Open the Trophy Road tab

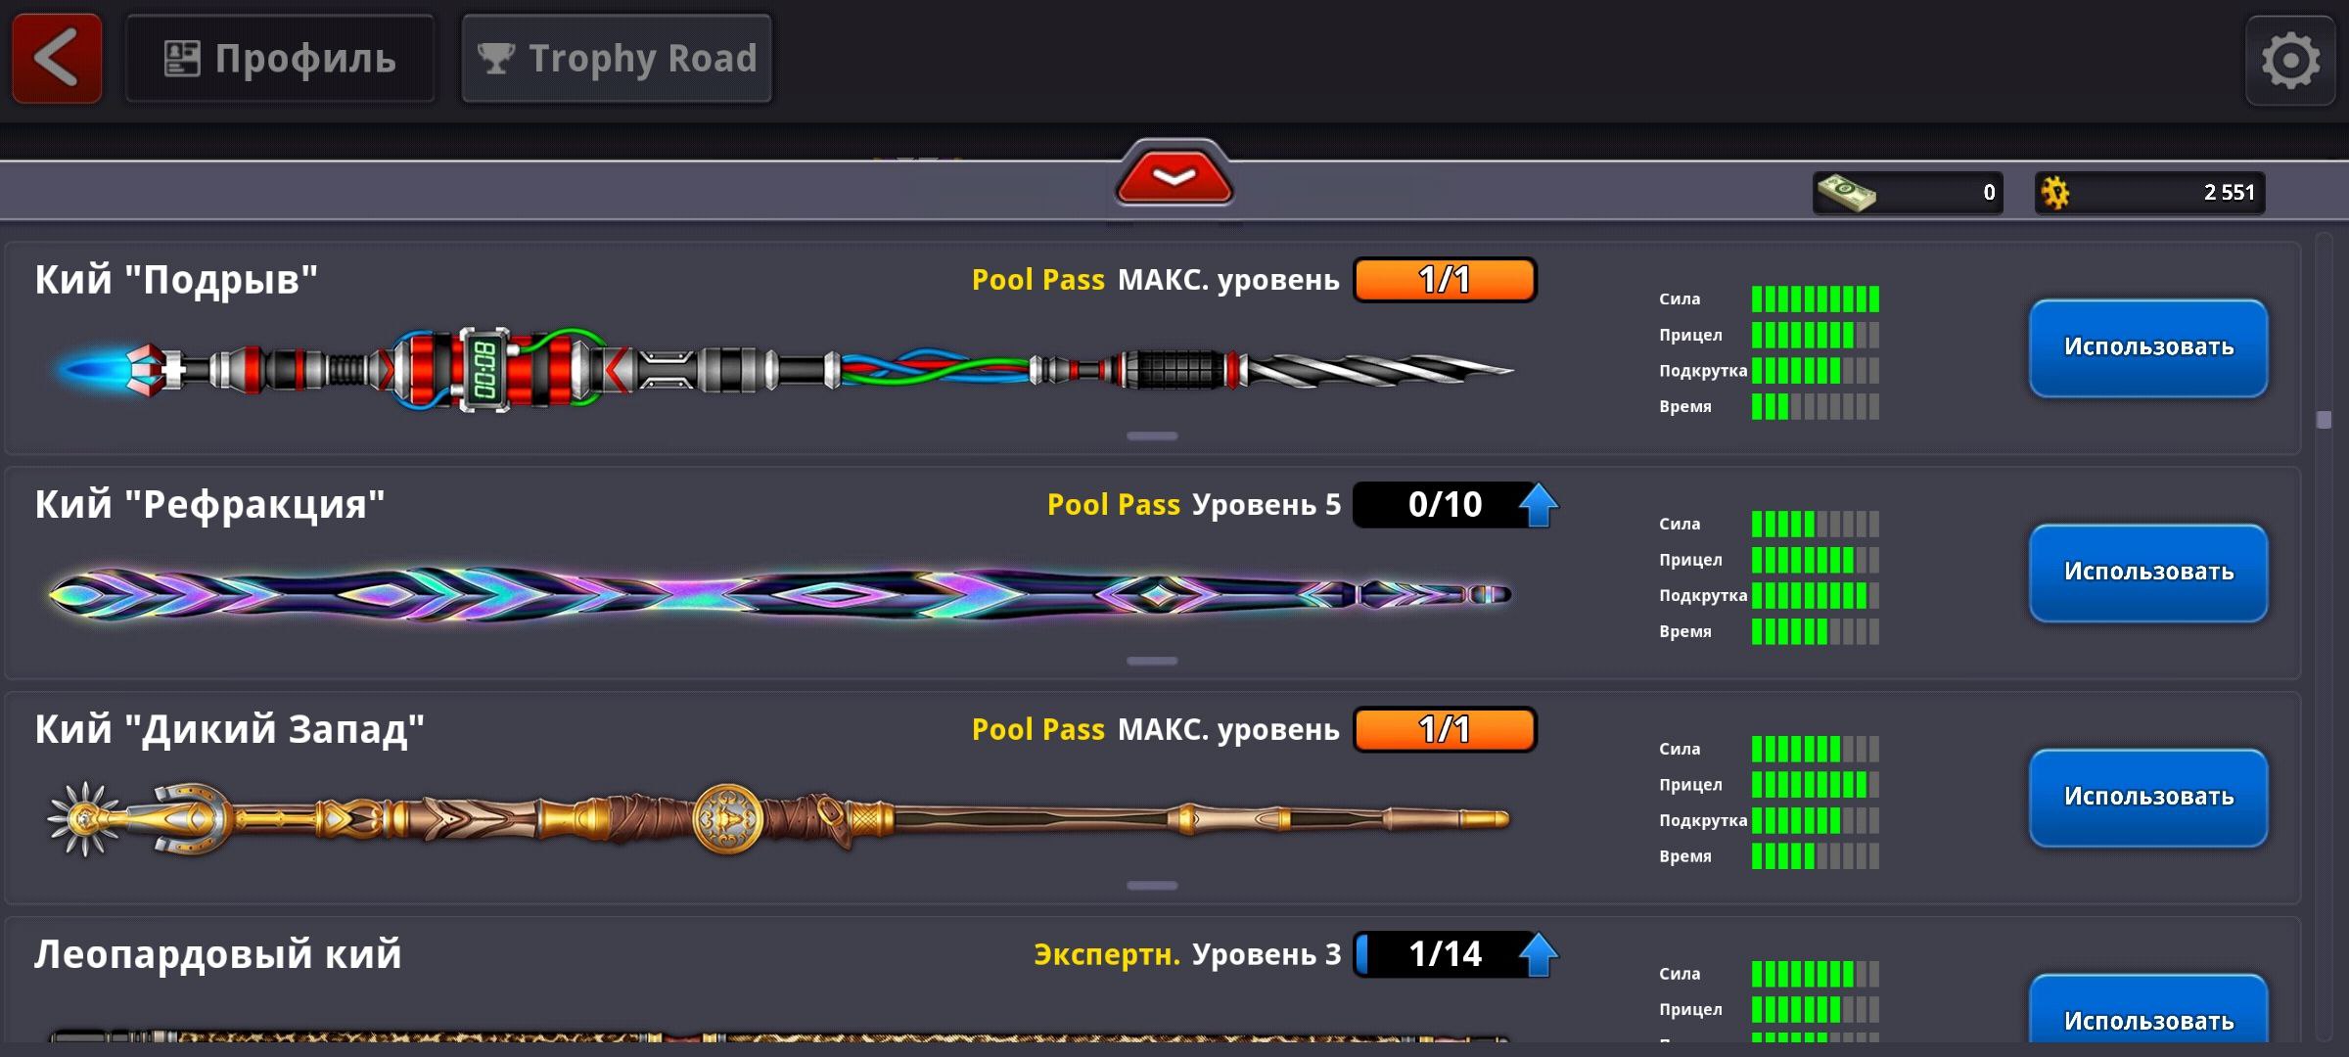[617, 59]
